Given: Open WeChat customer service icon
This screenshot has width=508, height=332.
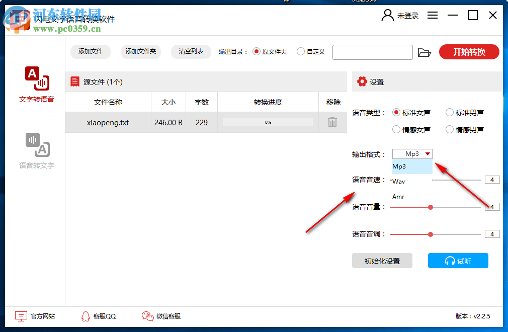Looking at the screenshot, I should [148, 316].
